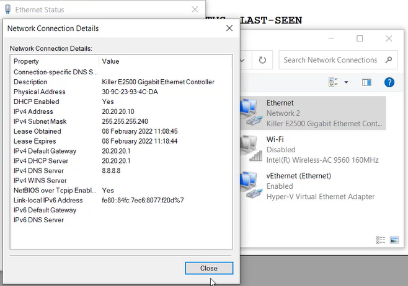Select the Link-local IPv6 Address property

click(x=48, y=201)
